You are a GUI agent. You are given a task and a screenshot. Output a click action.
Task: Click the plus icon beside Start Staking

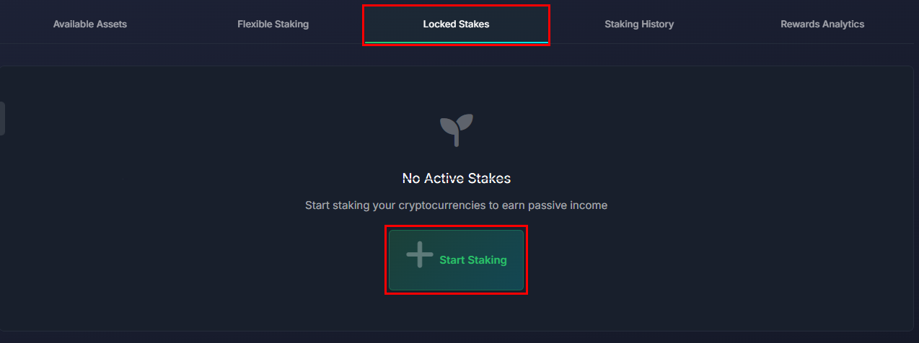(x=419, y=255)
